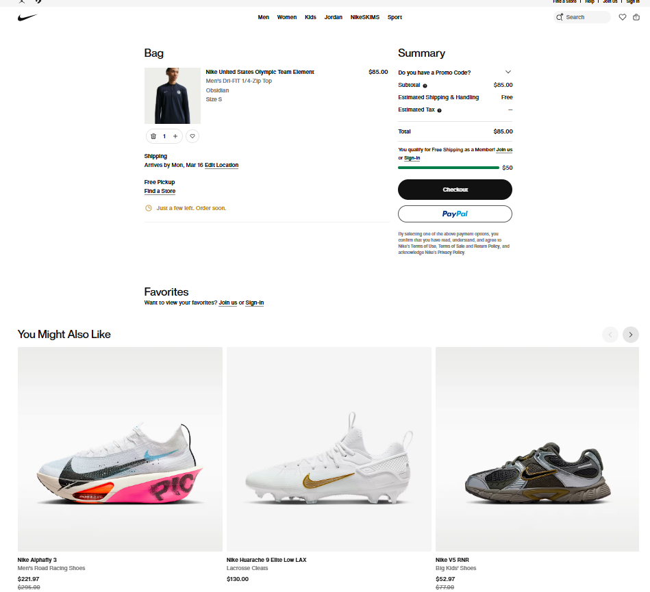
Task: Toggle the heart to favorite the Olympic Team top
Action: coord(192,136)
